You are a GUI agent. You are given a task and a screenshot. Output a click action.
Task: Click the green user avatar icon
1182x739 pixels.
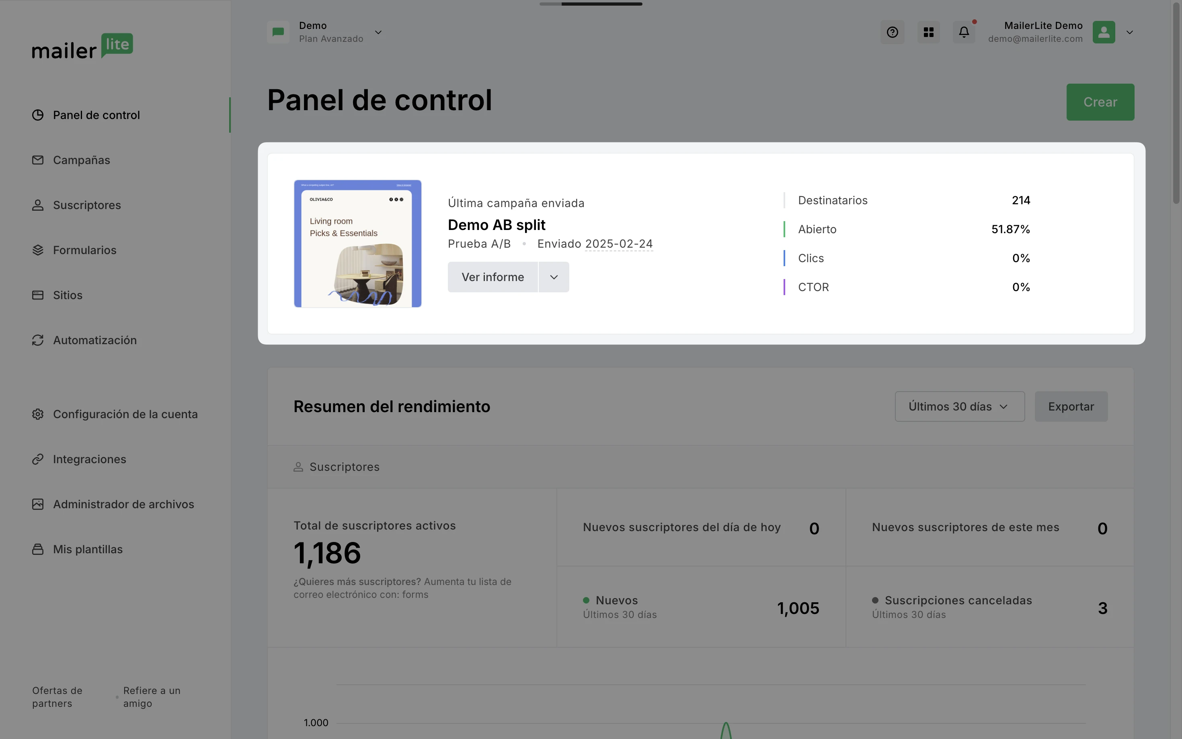(1103, 32)
